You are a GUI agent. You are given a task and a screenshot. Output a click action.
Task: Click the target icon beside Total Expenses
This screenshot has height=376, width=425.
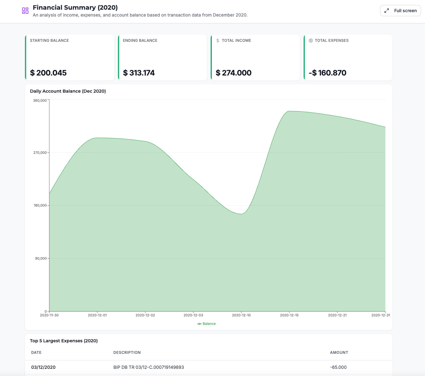coord(311,41)
